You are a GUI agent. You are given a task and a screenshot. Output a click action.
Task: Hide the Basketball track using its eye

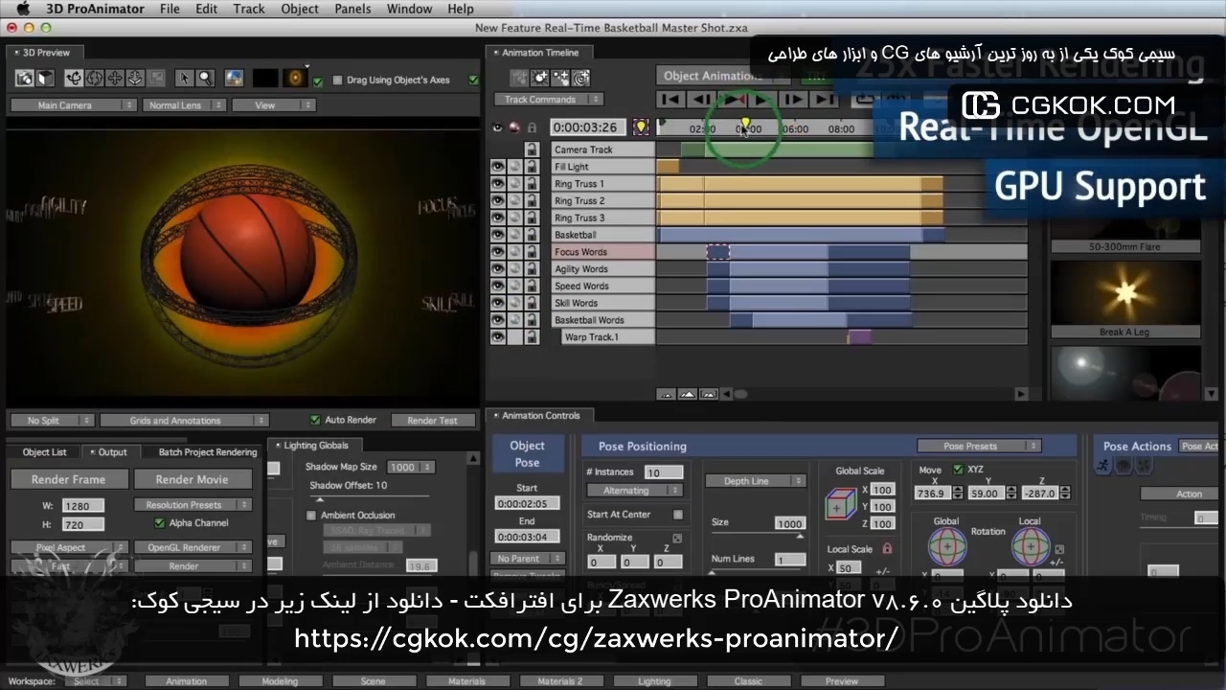[x=497, y=235]
